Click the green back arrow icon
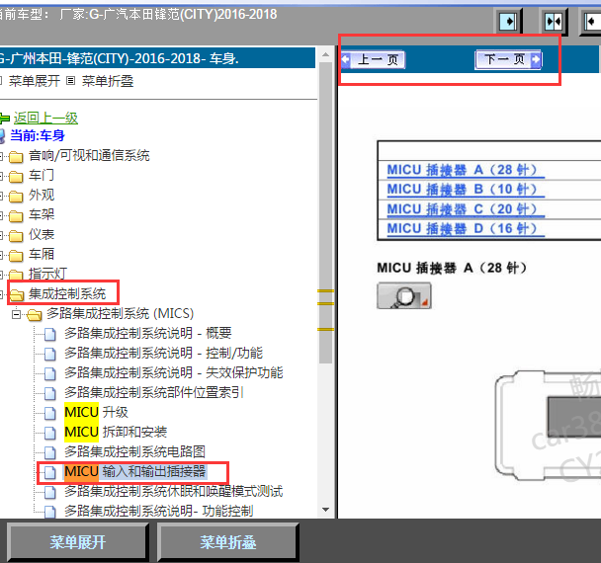 (4, 119)
